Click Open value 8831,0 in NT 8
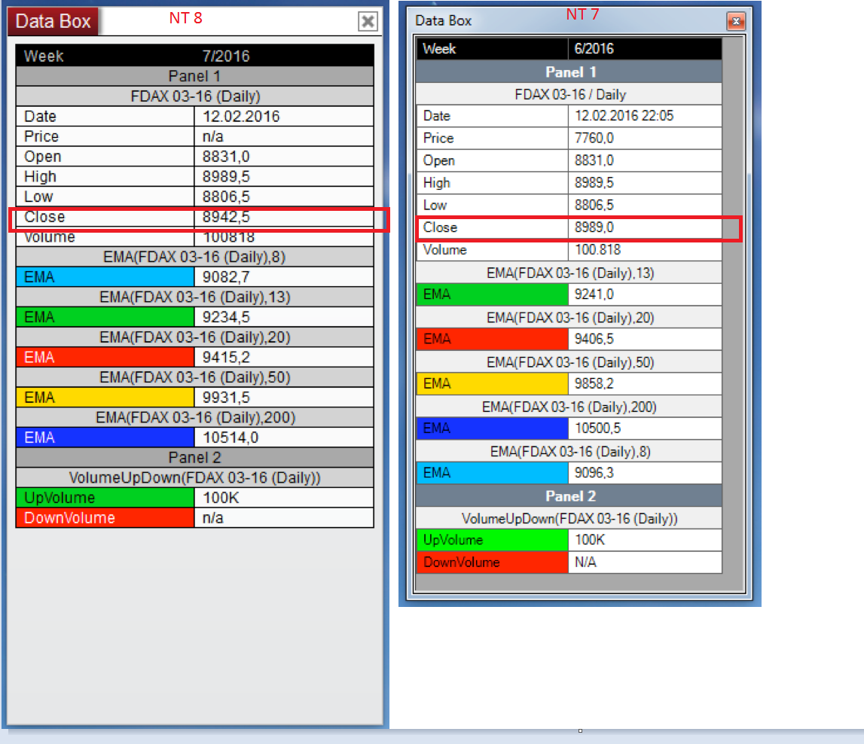Viewport: 864px width, 744px height. 284,157
